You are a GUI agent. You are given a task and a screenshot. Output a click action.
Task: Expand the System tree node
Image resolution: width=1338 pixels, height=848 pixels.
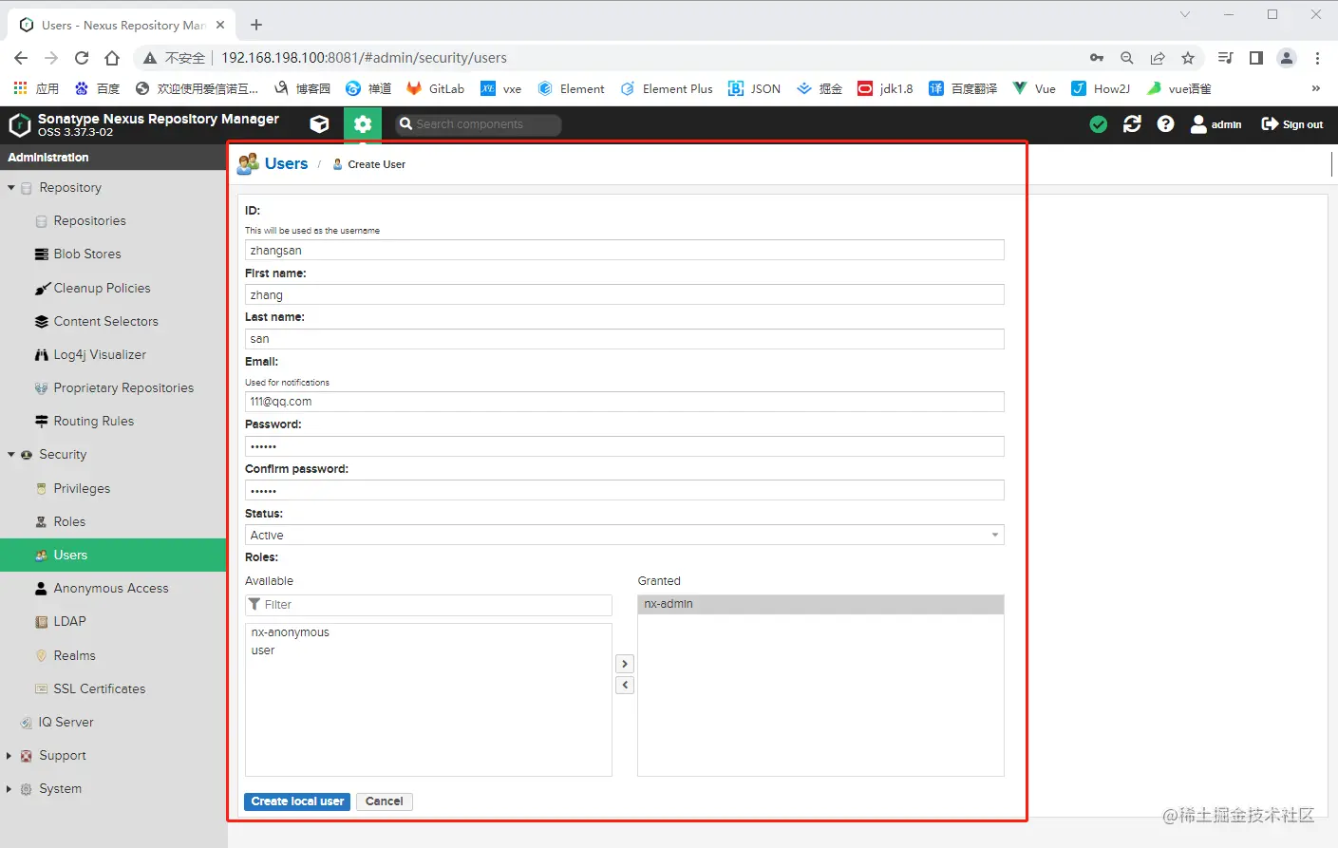click(x=9, y=789)
